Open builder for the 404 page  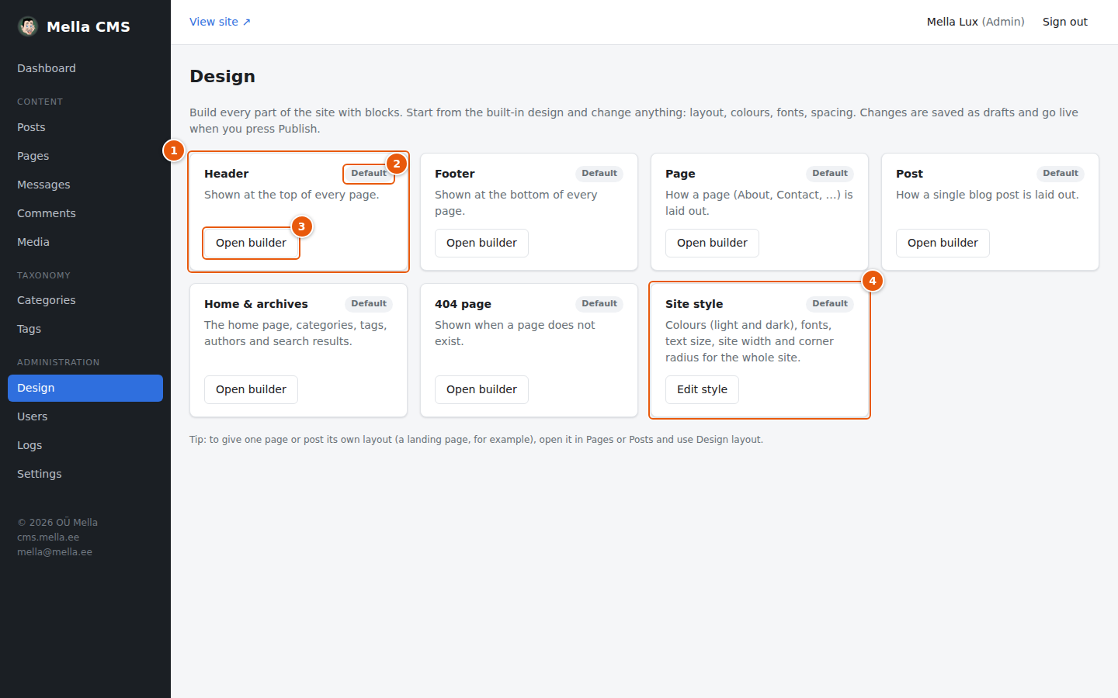tap(481, 389)
